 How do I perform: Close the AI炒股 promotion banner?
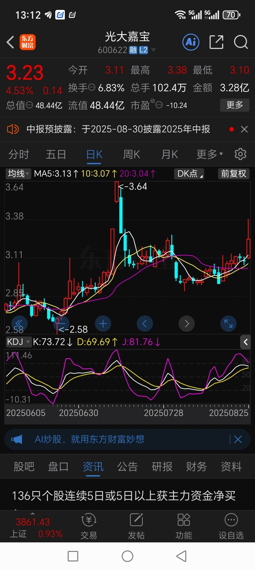pos(238,439)
